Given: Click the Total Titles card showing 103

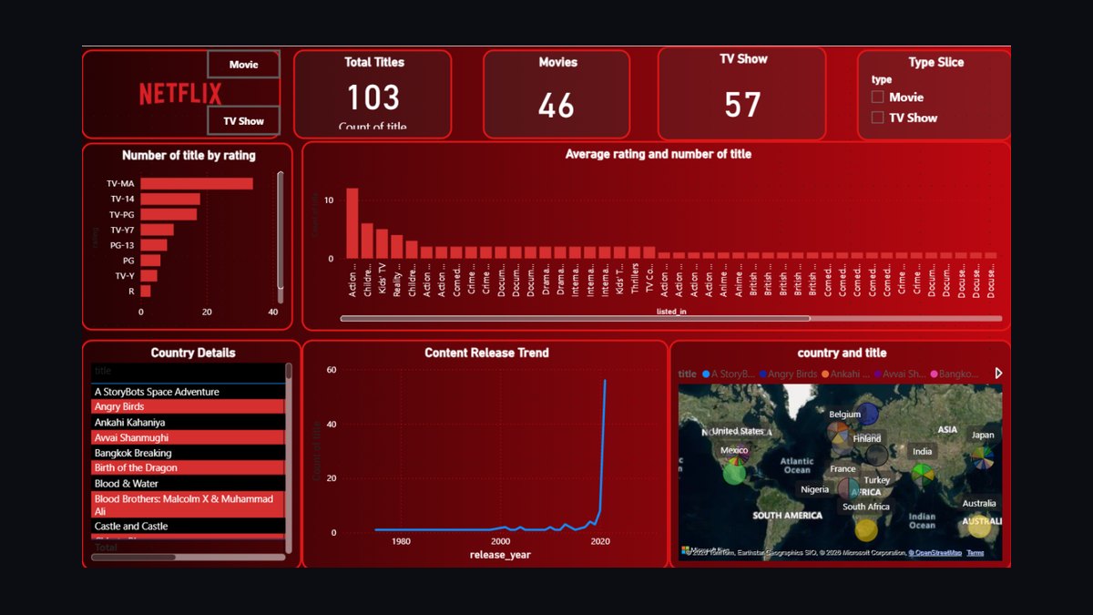Looking at the screenshot, I should coord(373,95).
